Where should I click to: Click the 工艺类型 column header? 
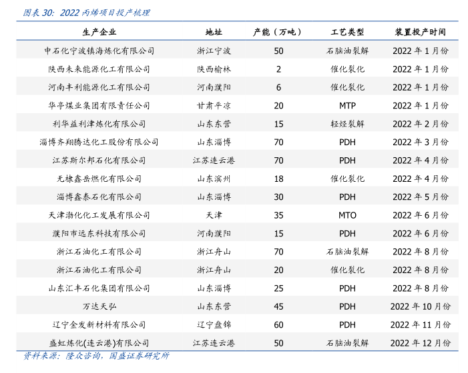[x=347, y=32]
